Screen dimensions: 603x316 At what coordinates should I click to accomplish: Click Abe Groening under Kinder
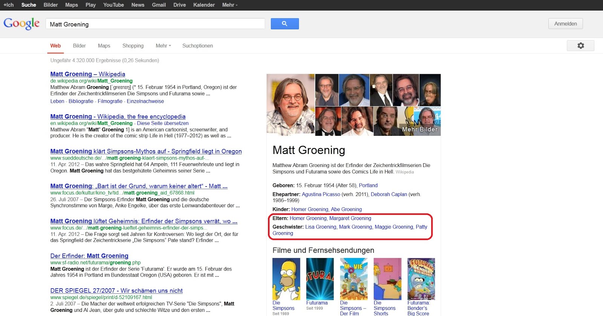(346, 210)
